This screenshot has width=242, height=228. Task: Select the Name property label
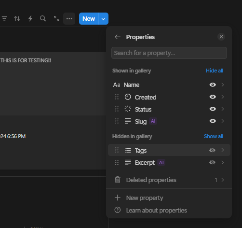coord(132,85)
